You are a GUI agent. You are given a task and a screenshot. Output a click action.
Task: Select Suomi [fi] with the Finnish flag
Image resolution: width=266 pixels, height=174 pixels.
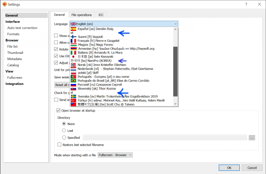pos(122,37)
